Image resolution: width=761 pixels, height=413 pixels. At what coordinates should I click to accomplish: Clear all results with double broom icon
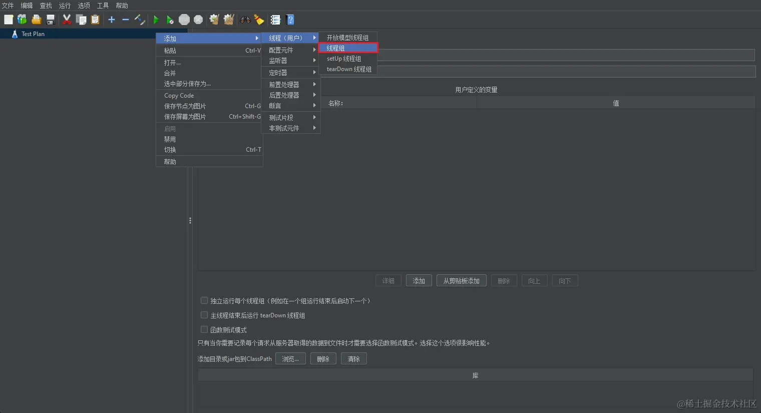coord(229,20)
